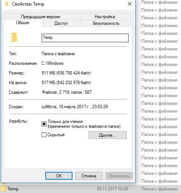This screenshot has height=193, width=181.
Task: Select the Temp row in file list
Action: click(90, 189)
